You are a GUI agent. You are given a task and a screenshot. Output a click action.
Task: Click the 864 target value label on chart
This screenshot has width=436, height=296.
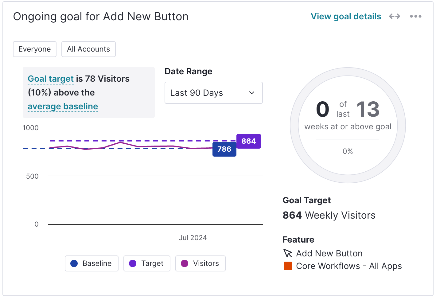pyautogui.click(x=249, y=141)
